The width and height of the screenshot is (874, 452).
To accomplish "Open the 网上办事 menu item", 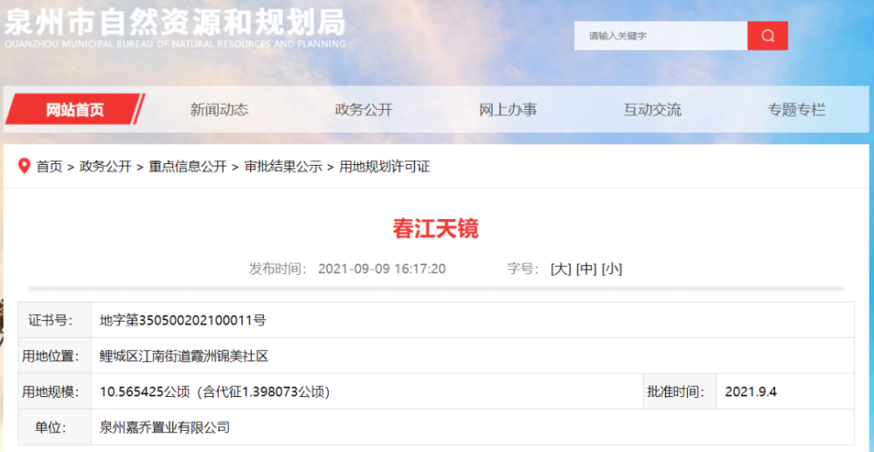I will pos(508,110).
